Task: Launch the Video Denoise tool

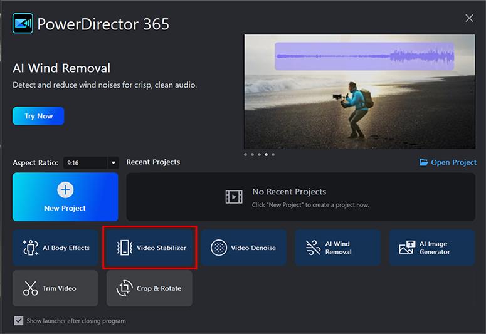Action: 243,248
